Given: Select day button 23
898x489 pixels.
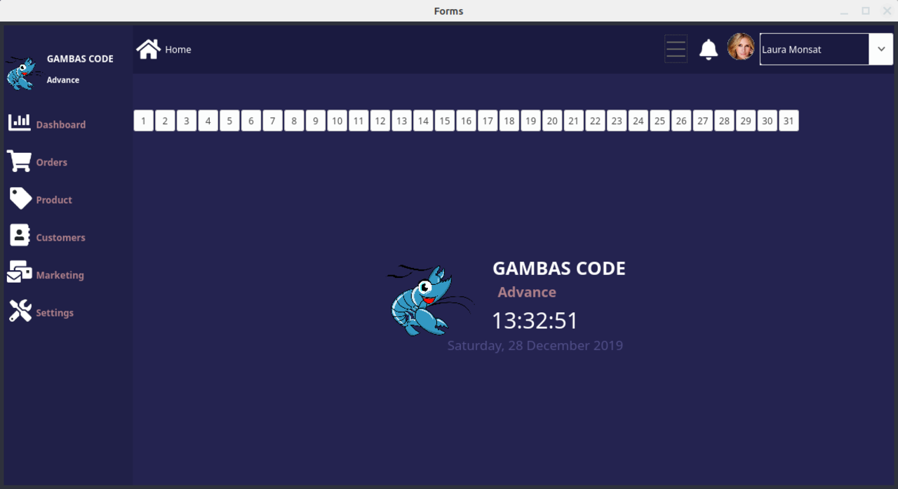Looking at the screenshot, I should pyautogui.click(x=617, y=121).
